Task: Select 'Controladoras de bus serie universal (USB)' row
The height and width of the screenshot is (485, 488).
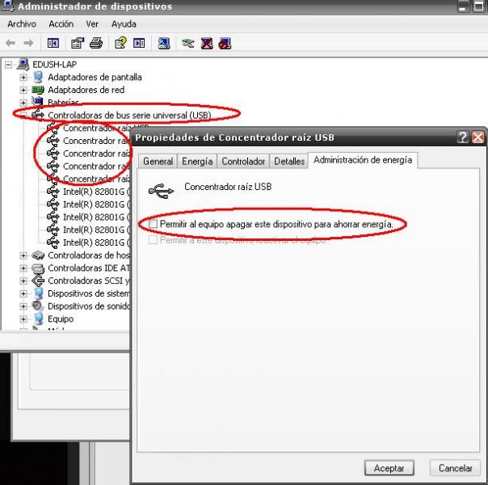Action: tap(129, 115)
